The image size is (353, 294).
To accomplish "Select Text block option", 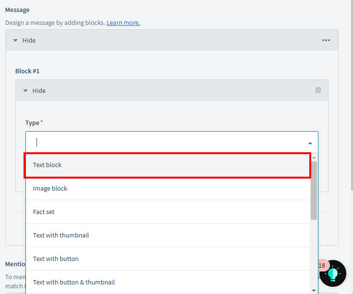I will tap(168, 165).
